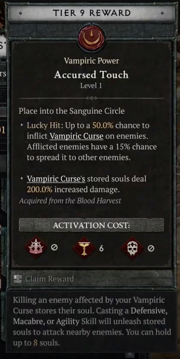Click the Activation Cost header bar

point(91,225)
